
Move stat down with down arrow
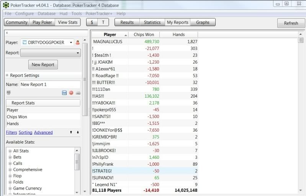click(78, 132)
